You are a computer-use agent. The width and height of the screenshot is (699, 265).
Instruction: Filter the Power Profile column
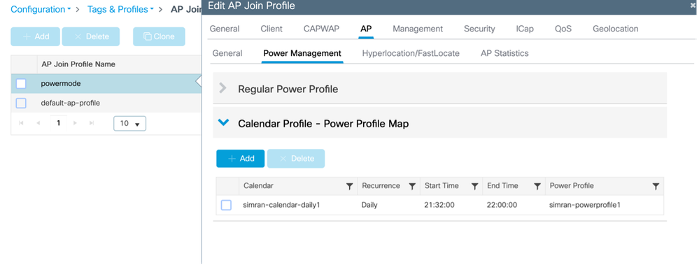point(656,186)
